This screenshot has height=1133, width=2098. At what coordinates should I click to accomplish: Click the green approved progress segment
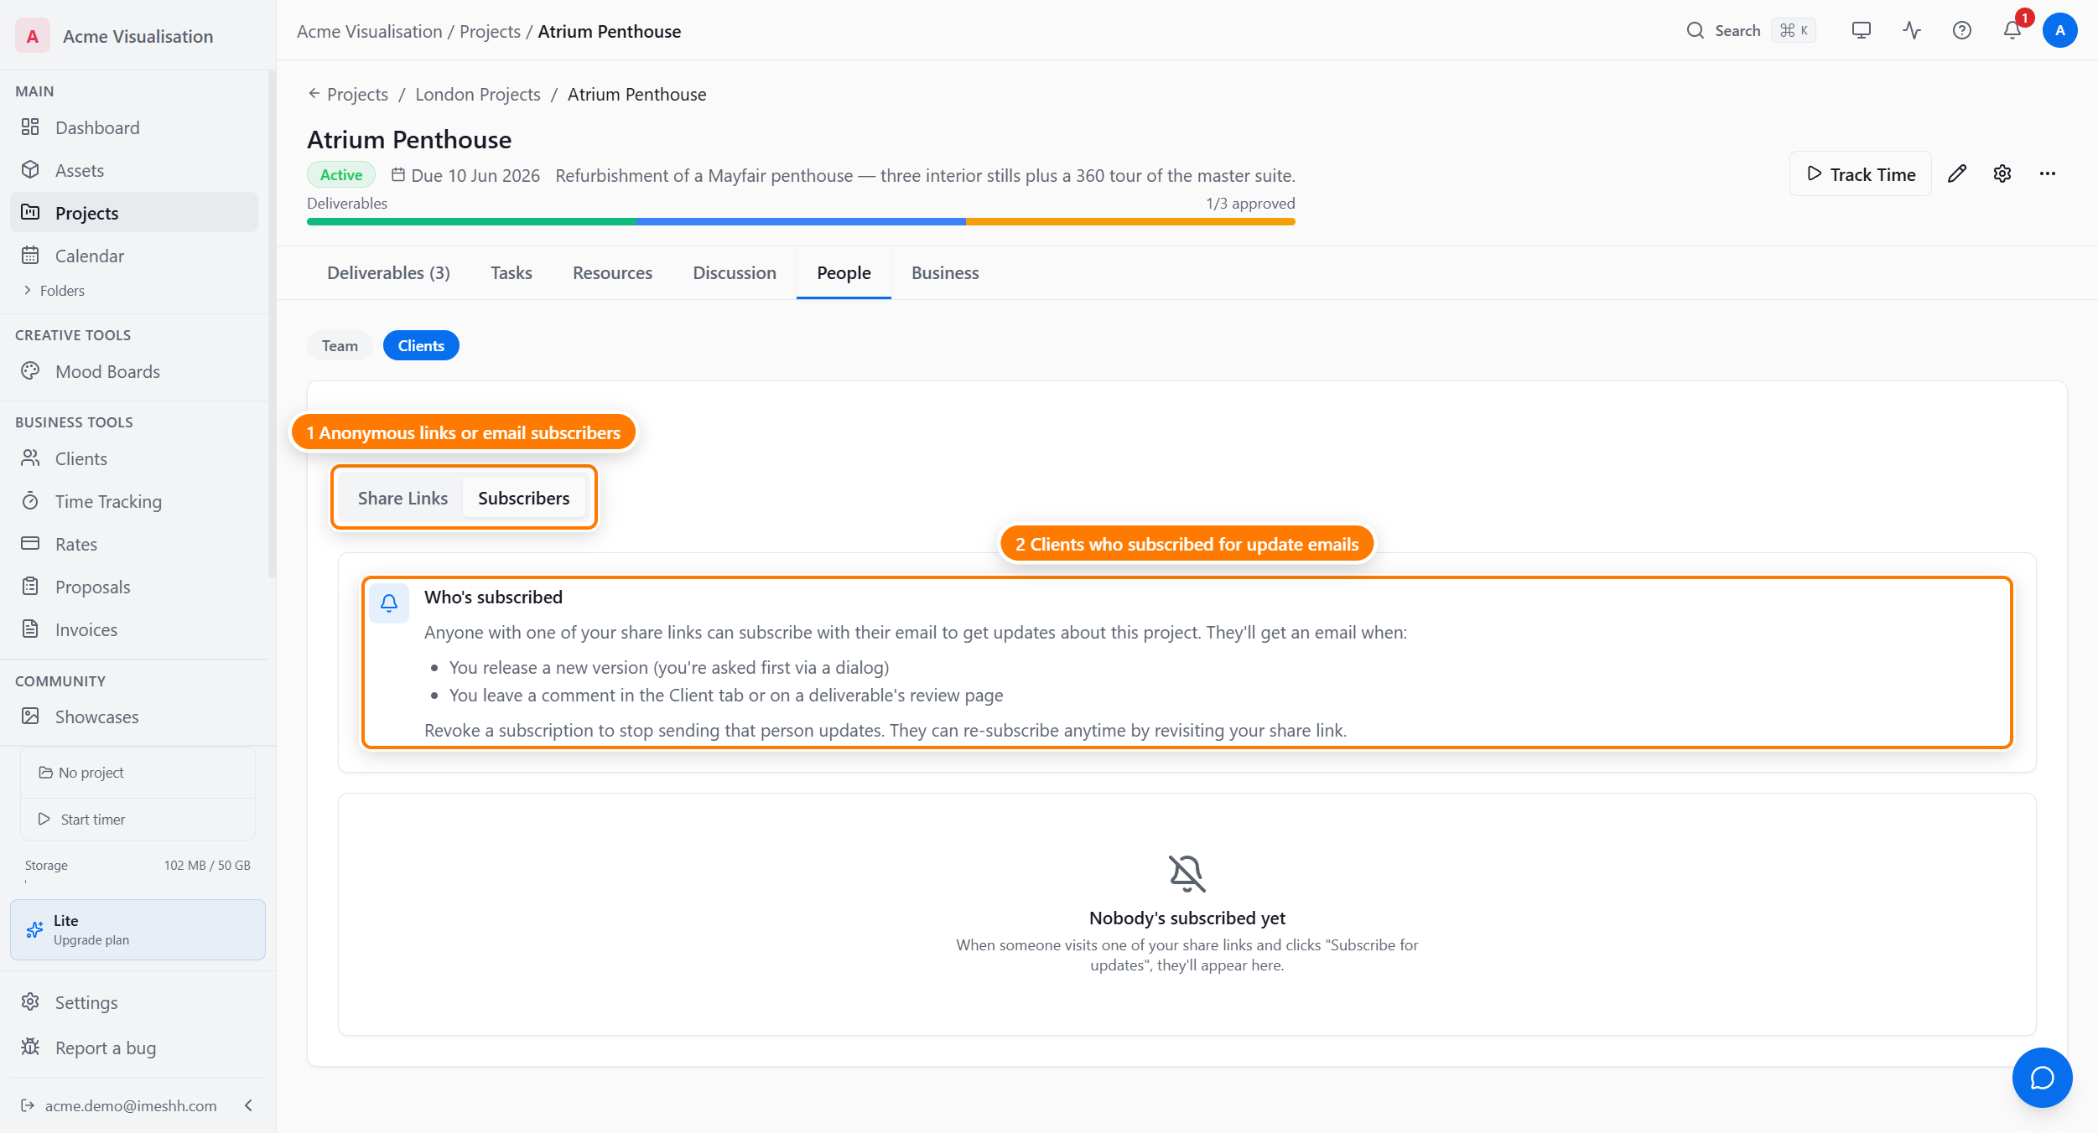click(x=471, y=222)
